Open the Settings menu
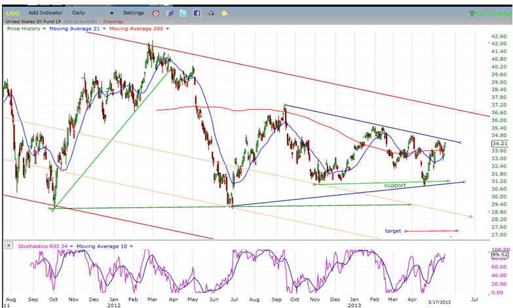Screen dimensions: 513x308 coord(133,12)
